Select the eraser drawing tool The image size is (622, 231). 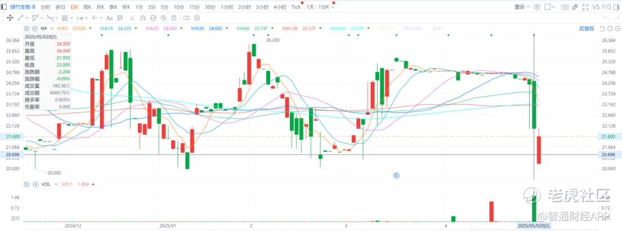click(132, 18)
